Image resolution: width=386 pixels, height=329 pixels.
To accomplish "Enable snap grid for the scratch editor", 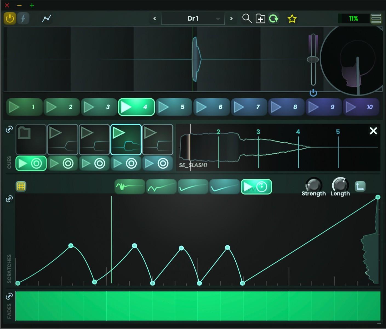I will [21, 187].
